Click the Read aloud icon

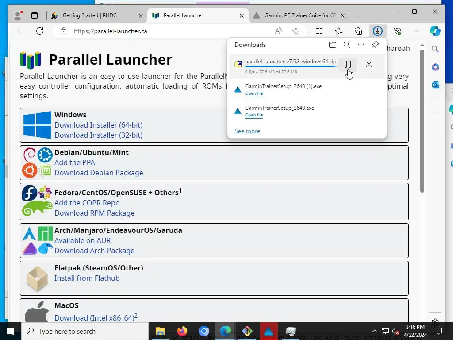pos(278,31)
